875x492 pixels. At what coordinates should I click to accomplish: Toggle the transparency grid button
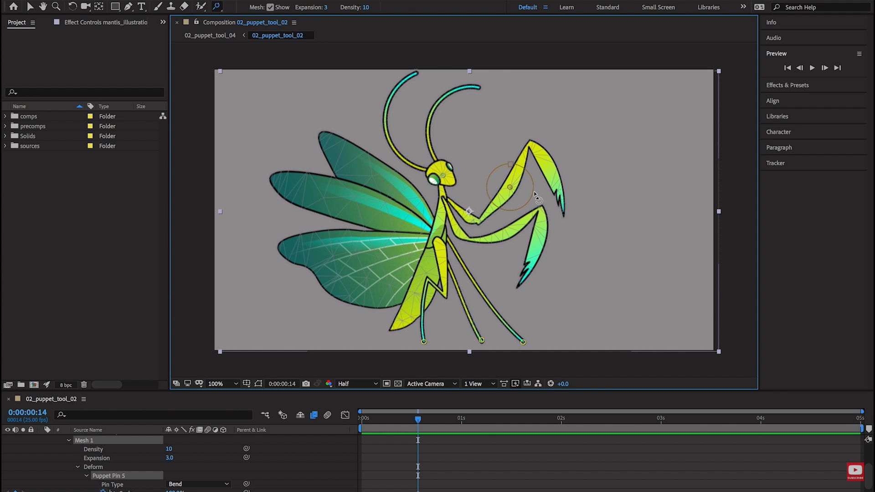pos(398,384)
